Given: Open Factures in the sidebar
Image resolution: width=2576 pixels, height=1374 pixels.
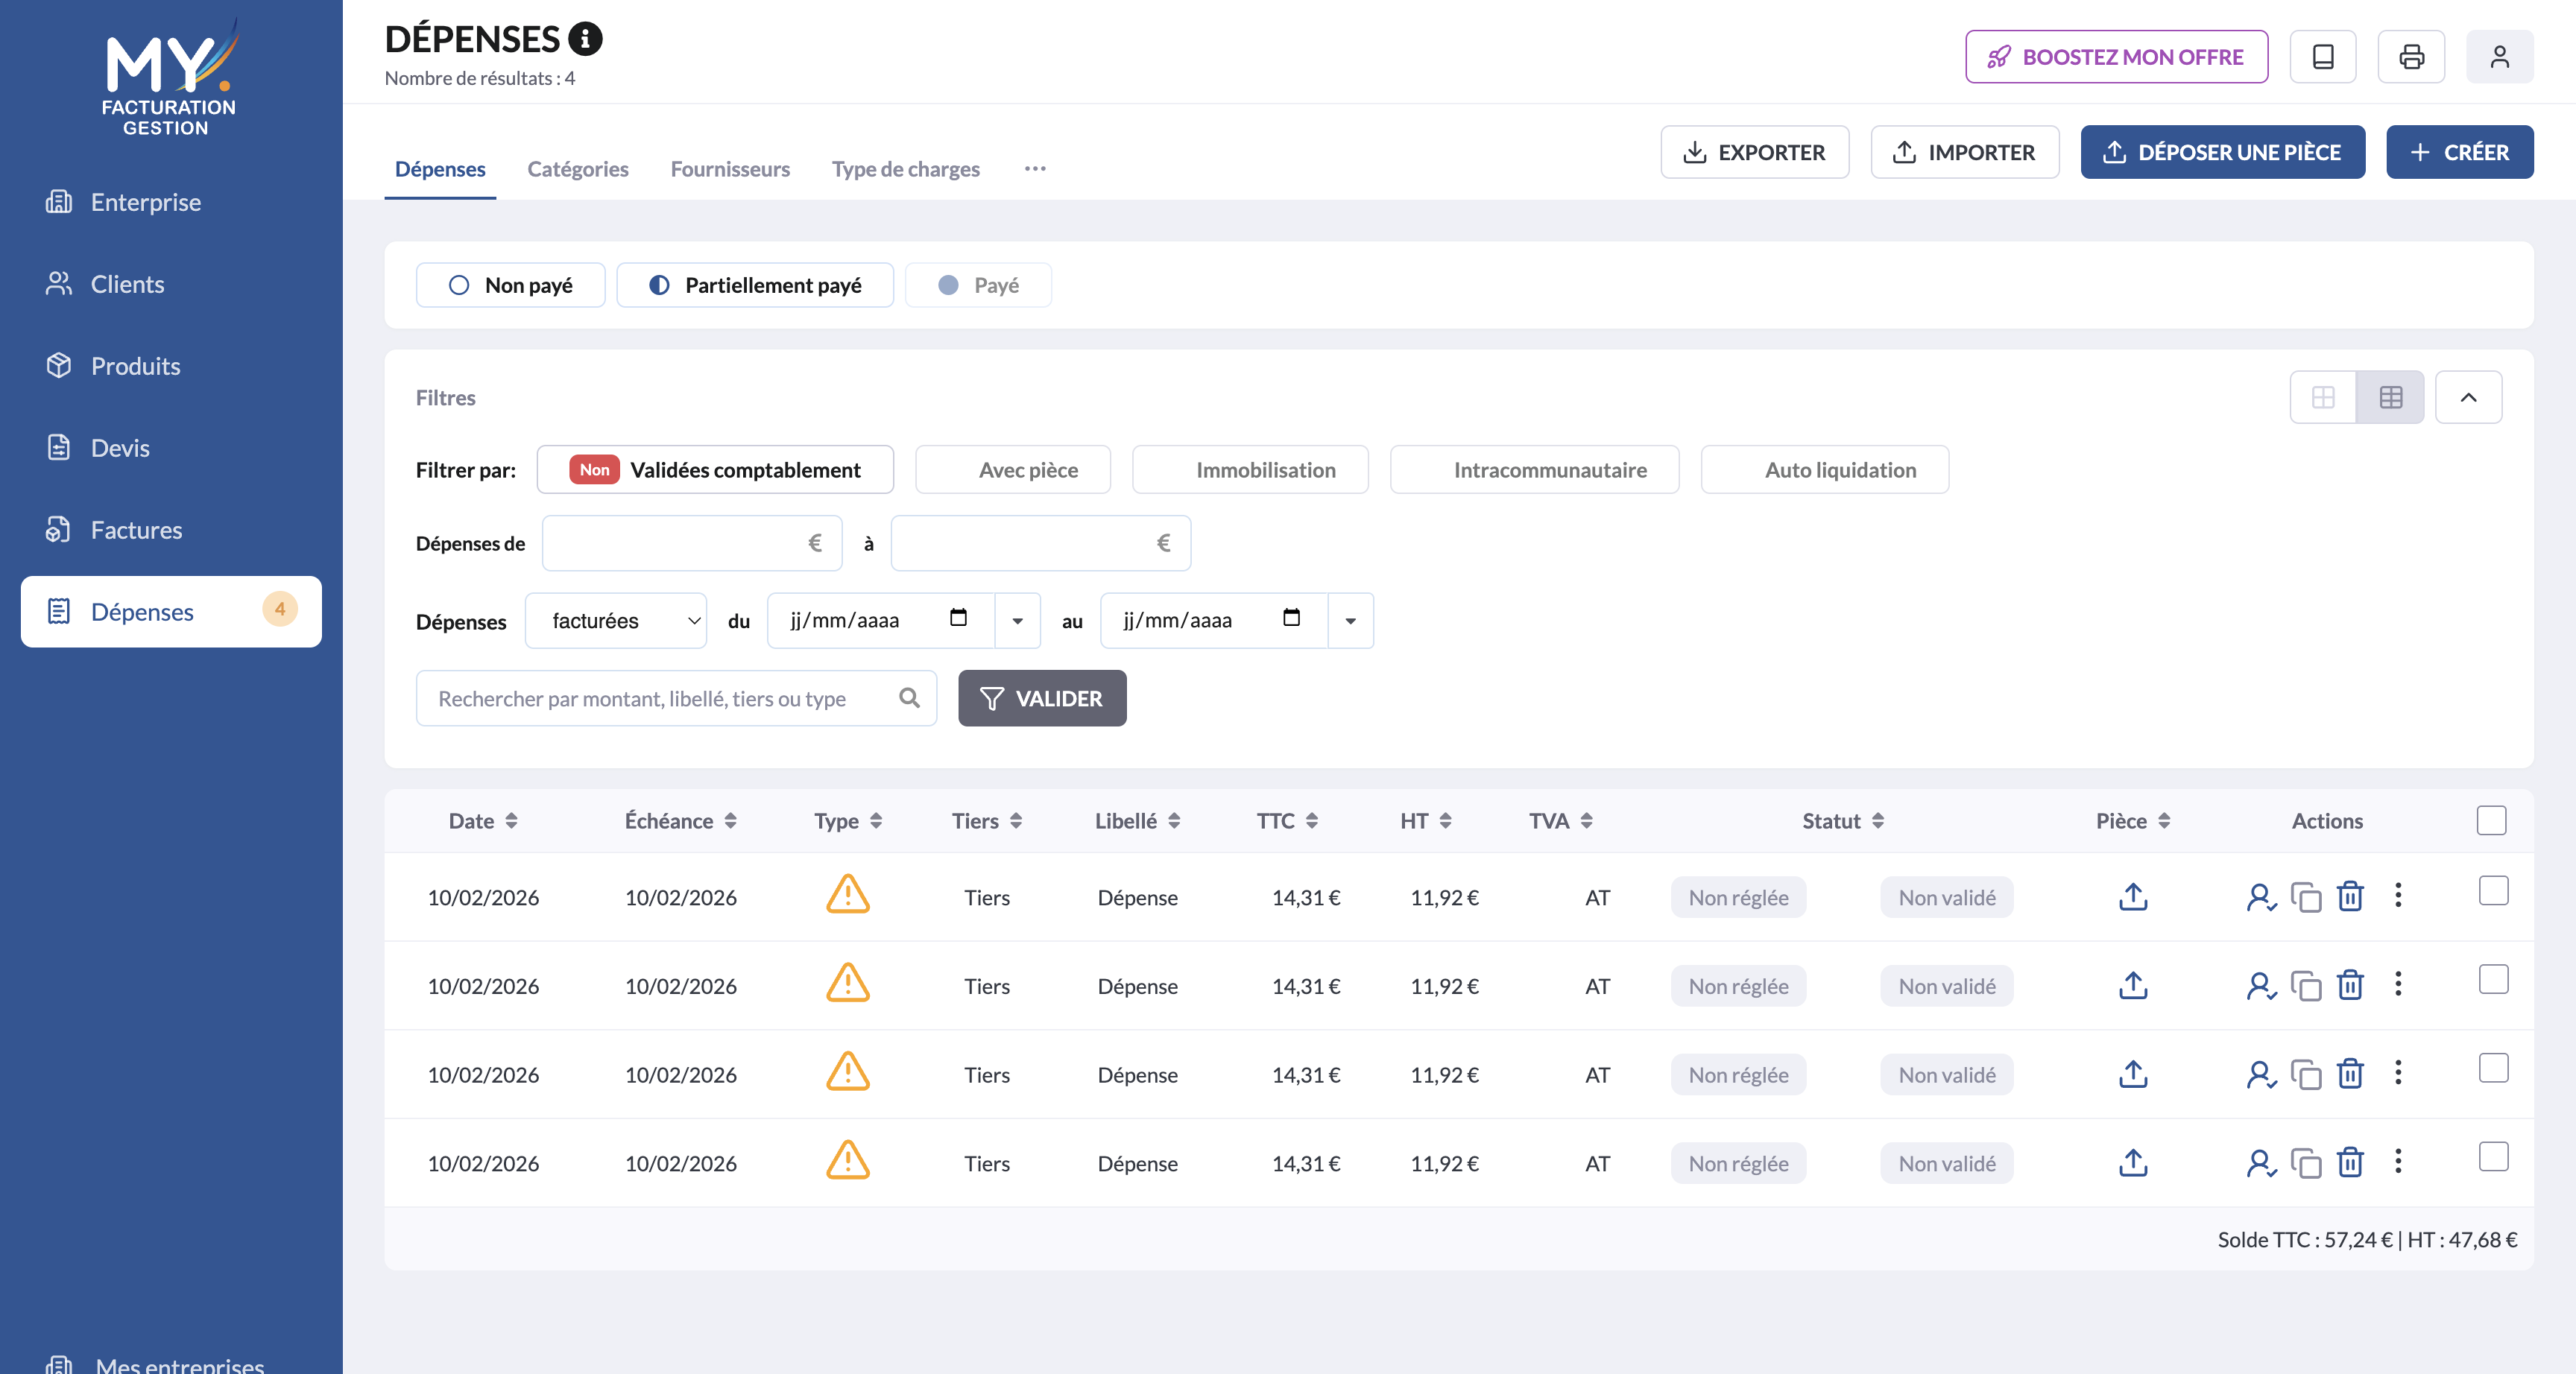Looking at the screenshot, I should (136, 530).
